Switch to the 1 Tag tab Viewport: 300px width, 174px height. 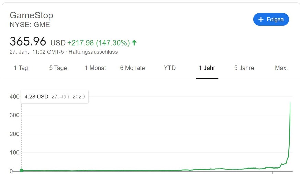(x=21, y=68)
